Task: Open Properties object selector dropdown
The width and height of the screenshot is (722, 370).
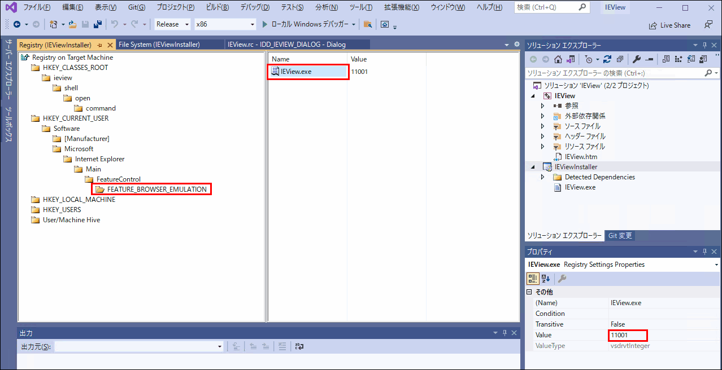Action: tap(716, 265)
